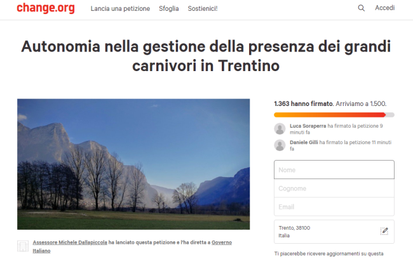Focus the Email input field
This screenshot has height=259, width=413.
[334, 206]
